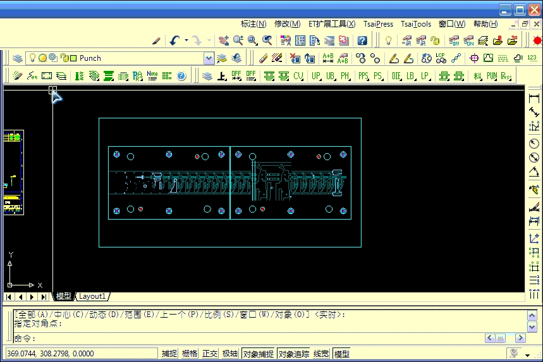Click the zoom realtime magnifier icon

click(238, 41)
